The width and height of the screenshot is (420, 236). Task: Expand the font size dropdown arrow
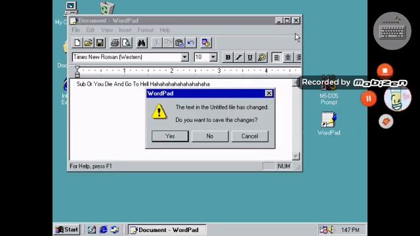pyautogui.click(x=213, y=57)
